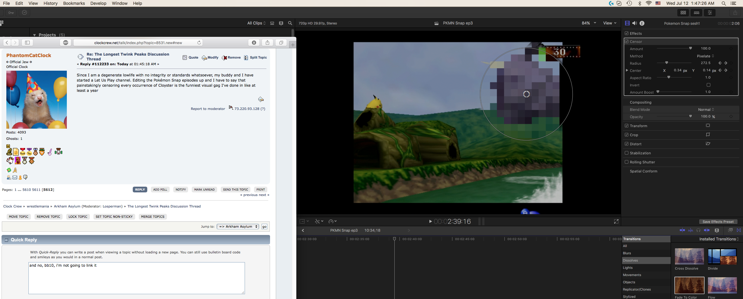Screen dimensions: 743x299
Task: Select the Movements transitions category
Action: (646, 275)
